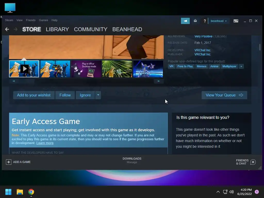264x198 pixels.
Task: Open Downloads Manage section
Action: click(132, 160)
